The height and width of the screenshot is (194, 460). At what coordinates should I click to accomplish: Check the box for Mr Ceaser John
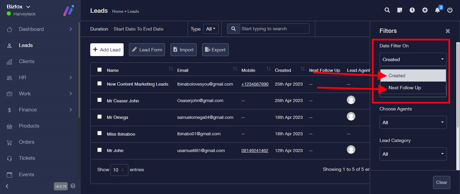(99, 100)
